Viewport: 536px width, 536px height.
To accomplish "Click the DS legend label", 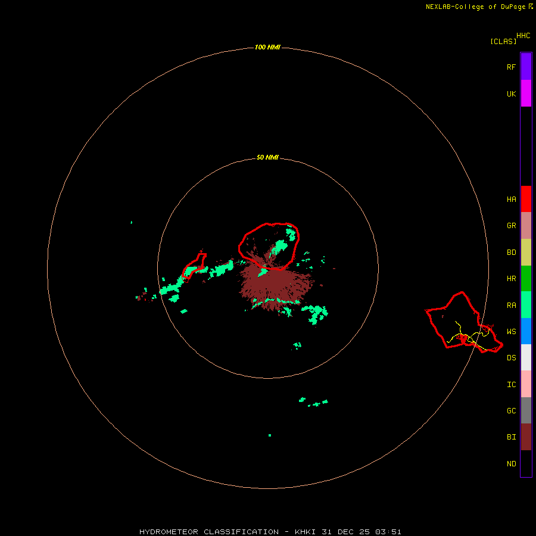I will [511, 358].
